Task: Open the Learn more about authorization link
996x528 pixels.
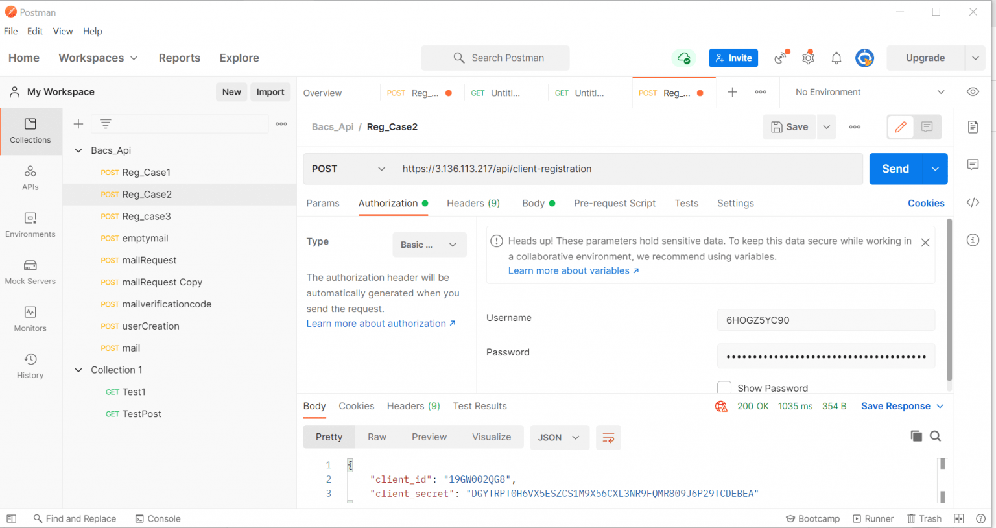Action: [x=377, y=323]
